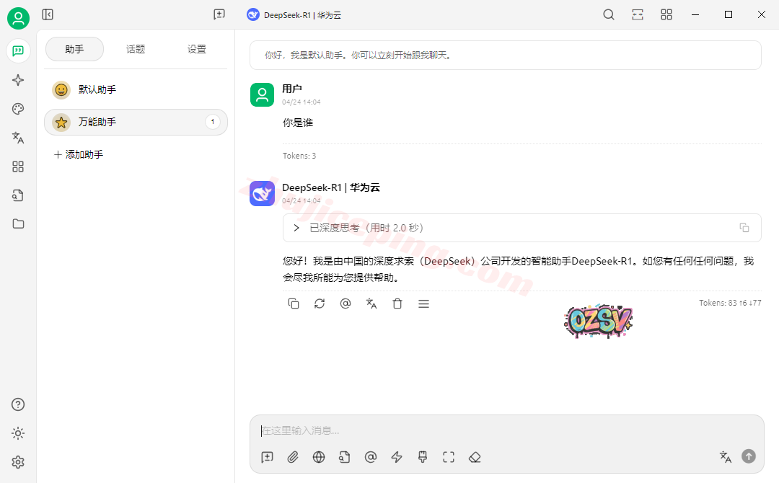This screenshot has width=779, height=483.
Task: Open the three-line more menu under reply
Action: tap(423, 303)
